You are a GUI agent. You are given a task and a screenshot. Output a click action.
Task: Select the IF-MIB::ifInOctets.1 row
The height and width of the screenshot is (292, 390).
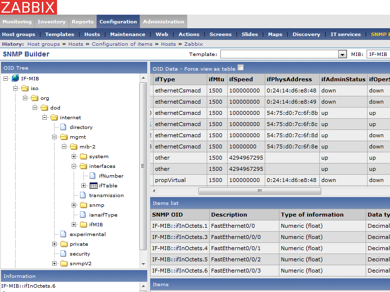point(270,226)
